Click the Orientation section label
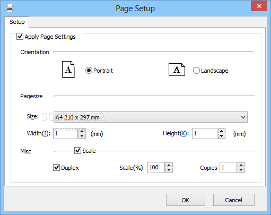Viewport: 271px width, 215px height. [x=34, y=52]
